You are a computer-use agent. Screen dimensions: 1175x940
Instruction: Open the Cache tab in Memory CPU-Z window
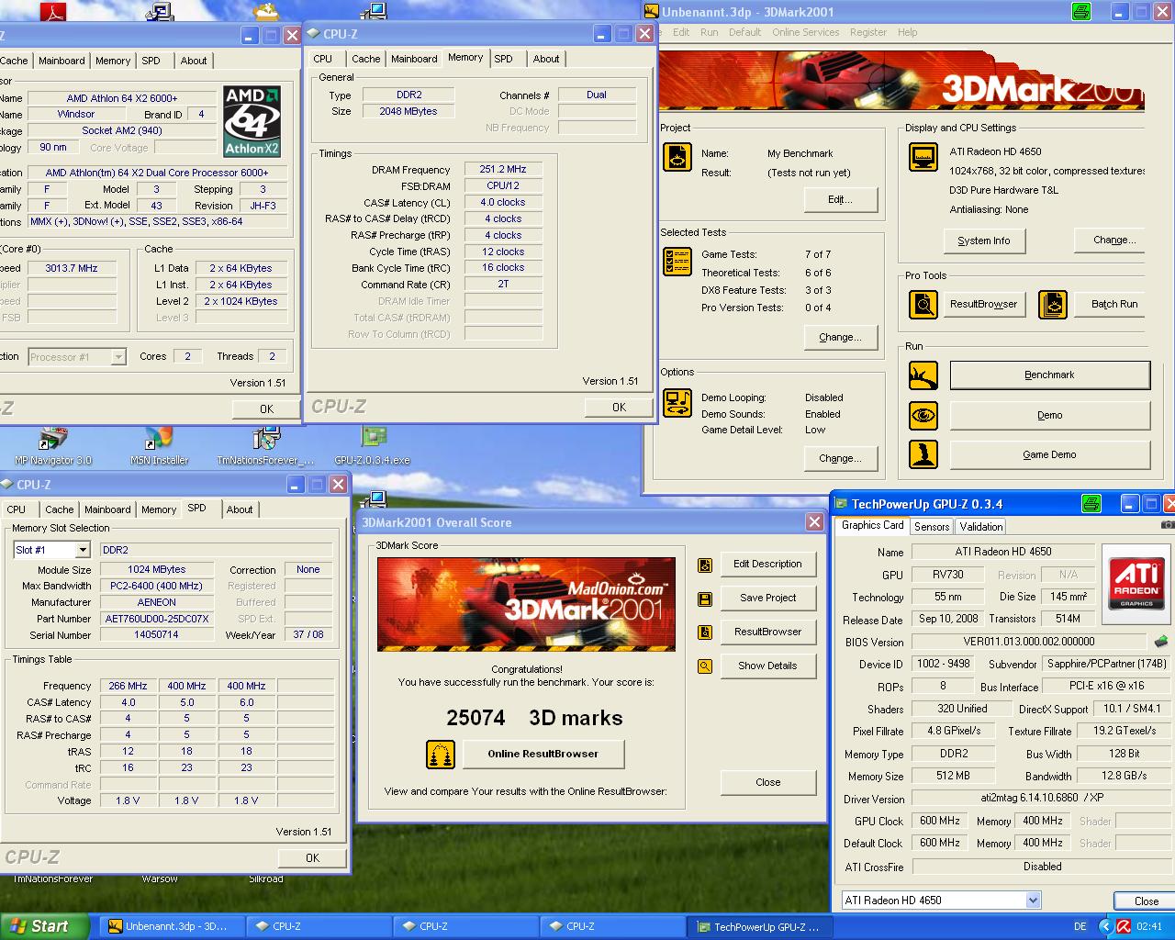pyautogui.click(x=365, y=59)
